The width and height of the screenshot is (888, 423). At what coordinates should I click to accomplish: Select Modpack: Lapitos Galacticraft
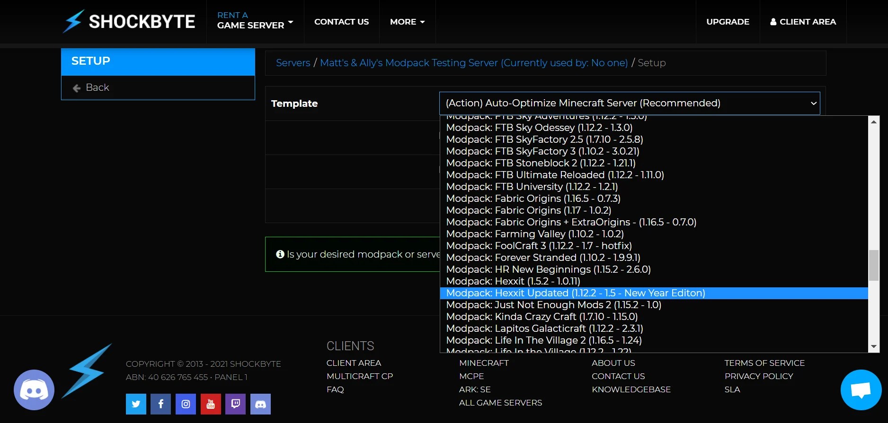[x=654, y=328]
